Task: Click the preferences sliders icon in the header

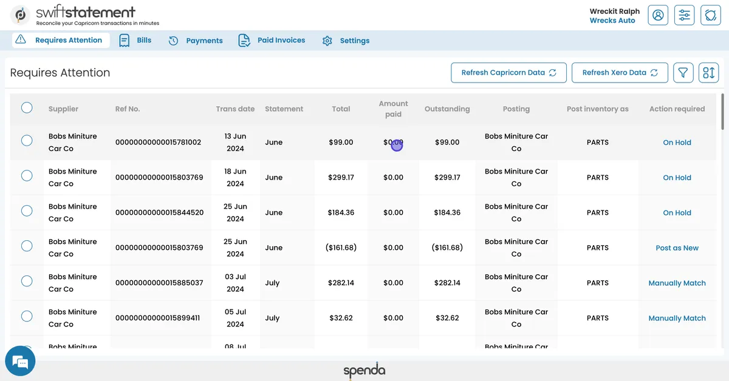Action: click(x=684, y=15)
